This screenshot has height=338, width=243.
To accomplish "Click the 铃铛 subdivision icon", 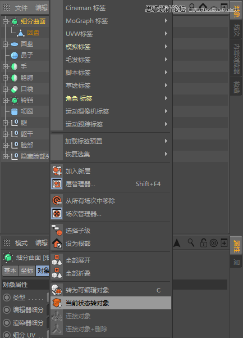I will [15, 100].
